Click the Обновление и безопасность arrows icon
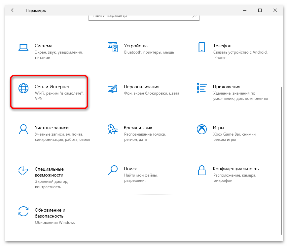288x246 pixels. tap(23, 211)
